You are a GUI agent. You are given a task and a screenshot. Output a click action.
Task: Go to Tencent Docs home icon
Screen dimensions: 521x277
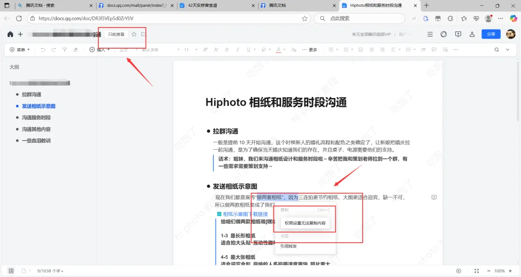[x=10, y=34]
